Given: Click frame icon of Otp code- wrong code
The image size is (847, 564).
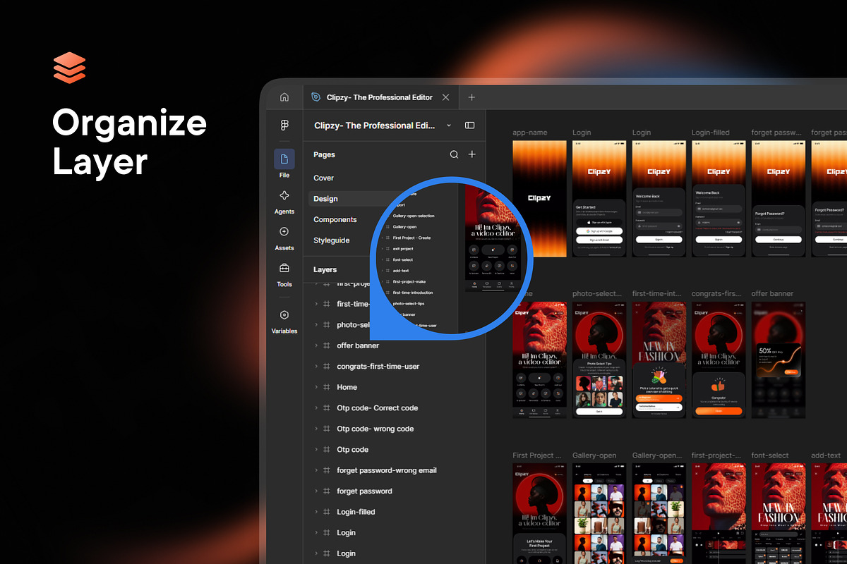Looking at the screenshot, I should pyautogui.click(x=326, y=429).
